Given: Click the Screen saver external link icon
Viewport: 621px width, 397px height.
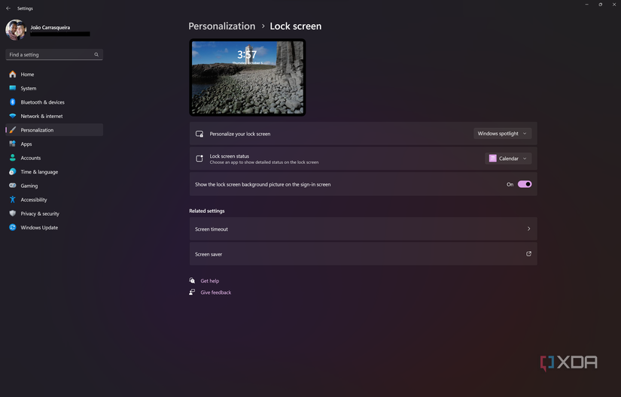Looking at the screenshot, I should (x=528, y=254).
